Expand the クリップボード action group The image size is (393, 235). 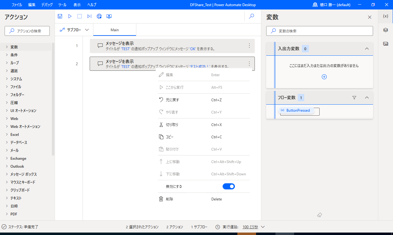coord(7,190)
